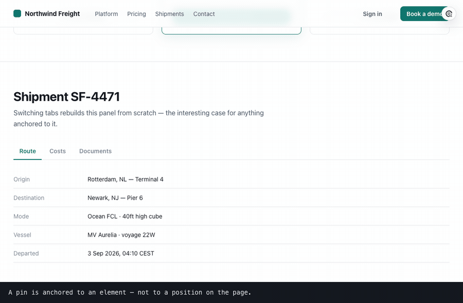Open the Platform nav item
The image size is (463, 303).
[x=106, y=14]
